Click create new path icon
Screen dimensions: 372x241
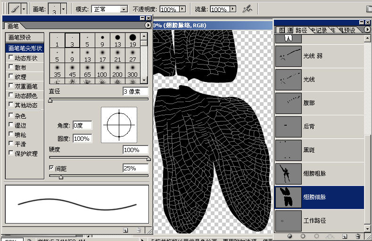(x=345, y=236)
